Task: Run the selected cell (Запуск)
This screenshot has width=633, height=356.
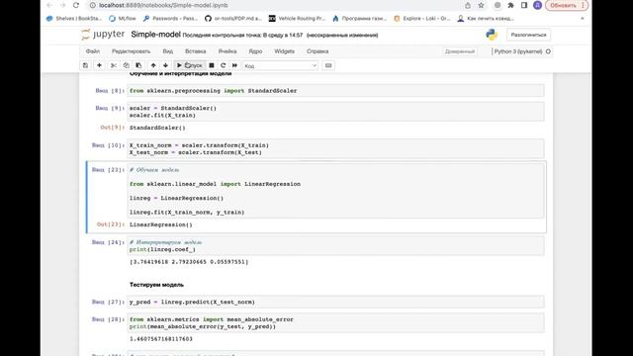Action: coord(190,65)
